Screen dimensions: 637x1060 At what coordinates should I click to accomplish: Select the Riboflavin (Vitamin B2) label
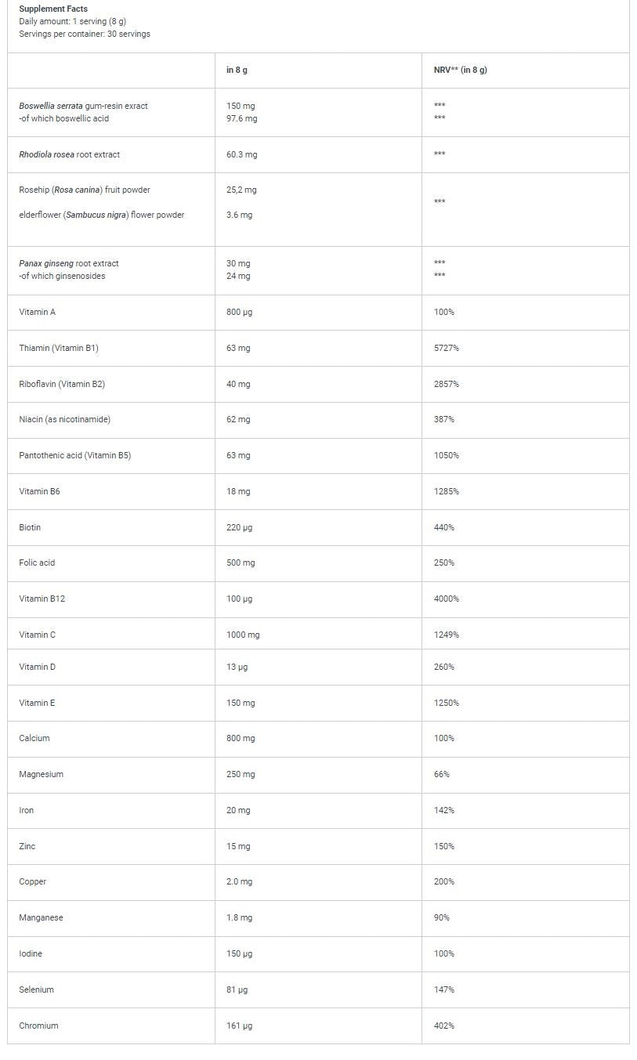[62, 384]
